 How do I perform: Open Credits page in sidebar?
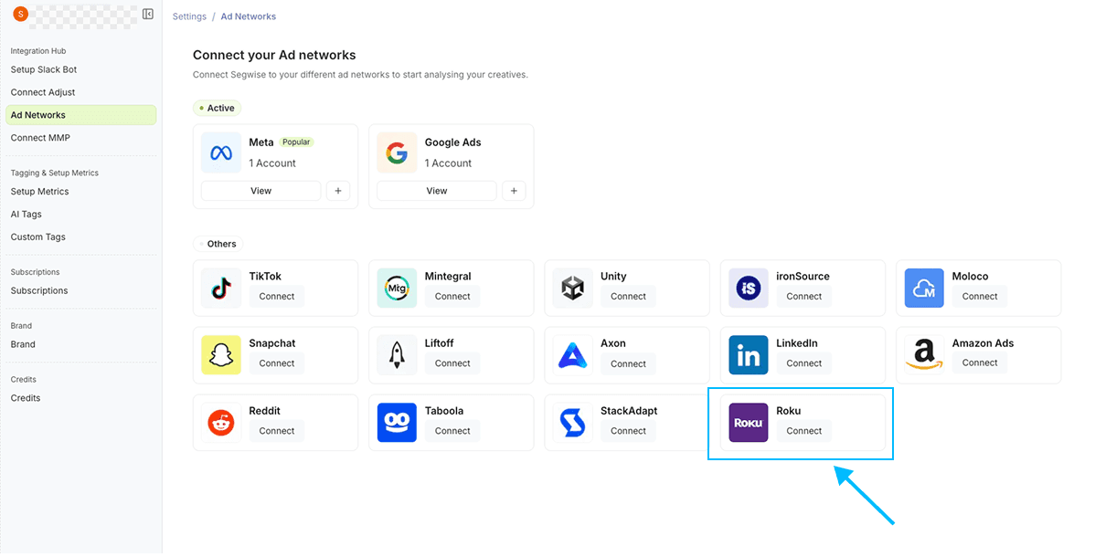[x=26, y=398]
